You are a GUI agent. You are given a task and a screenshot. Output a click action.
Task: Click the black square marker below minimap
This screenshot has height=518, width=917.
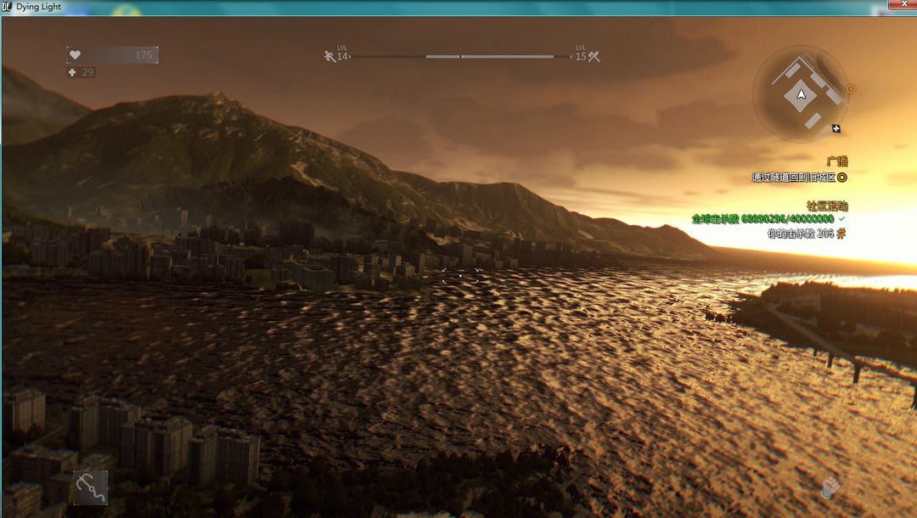point(836,128)
